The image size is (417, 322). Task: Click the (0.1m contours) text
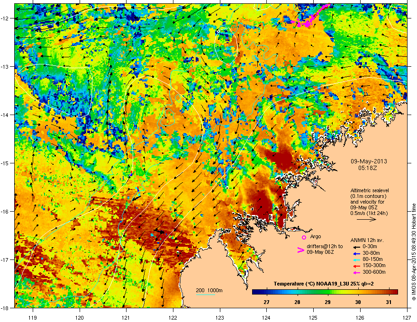368,197
